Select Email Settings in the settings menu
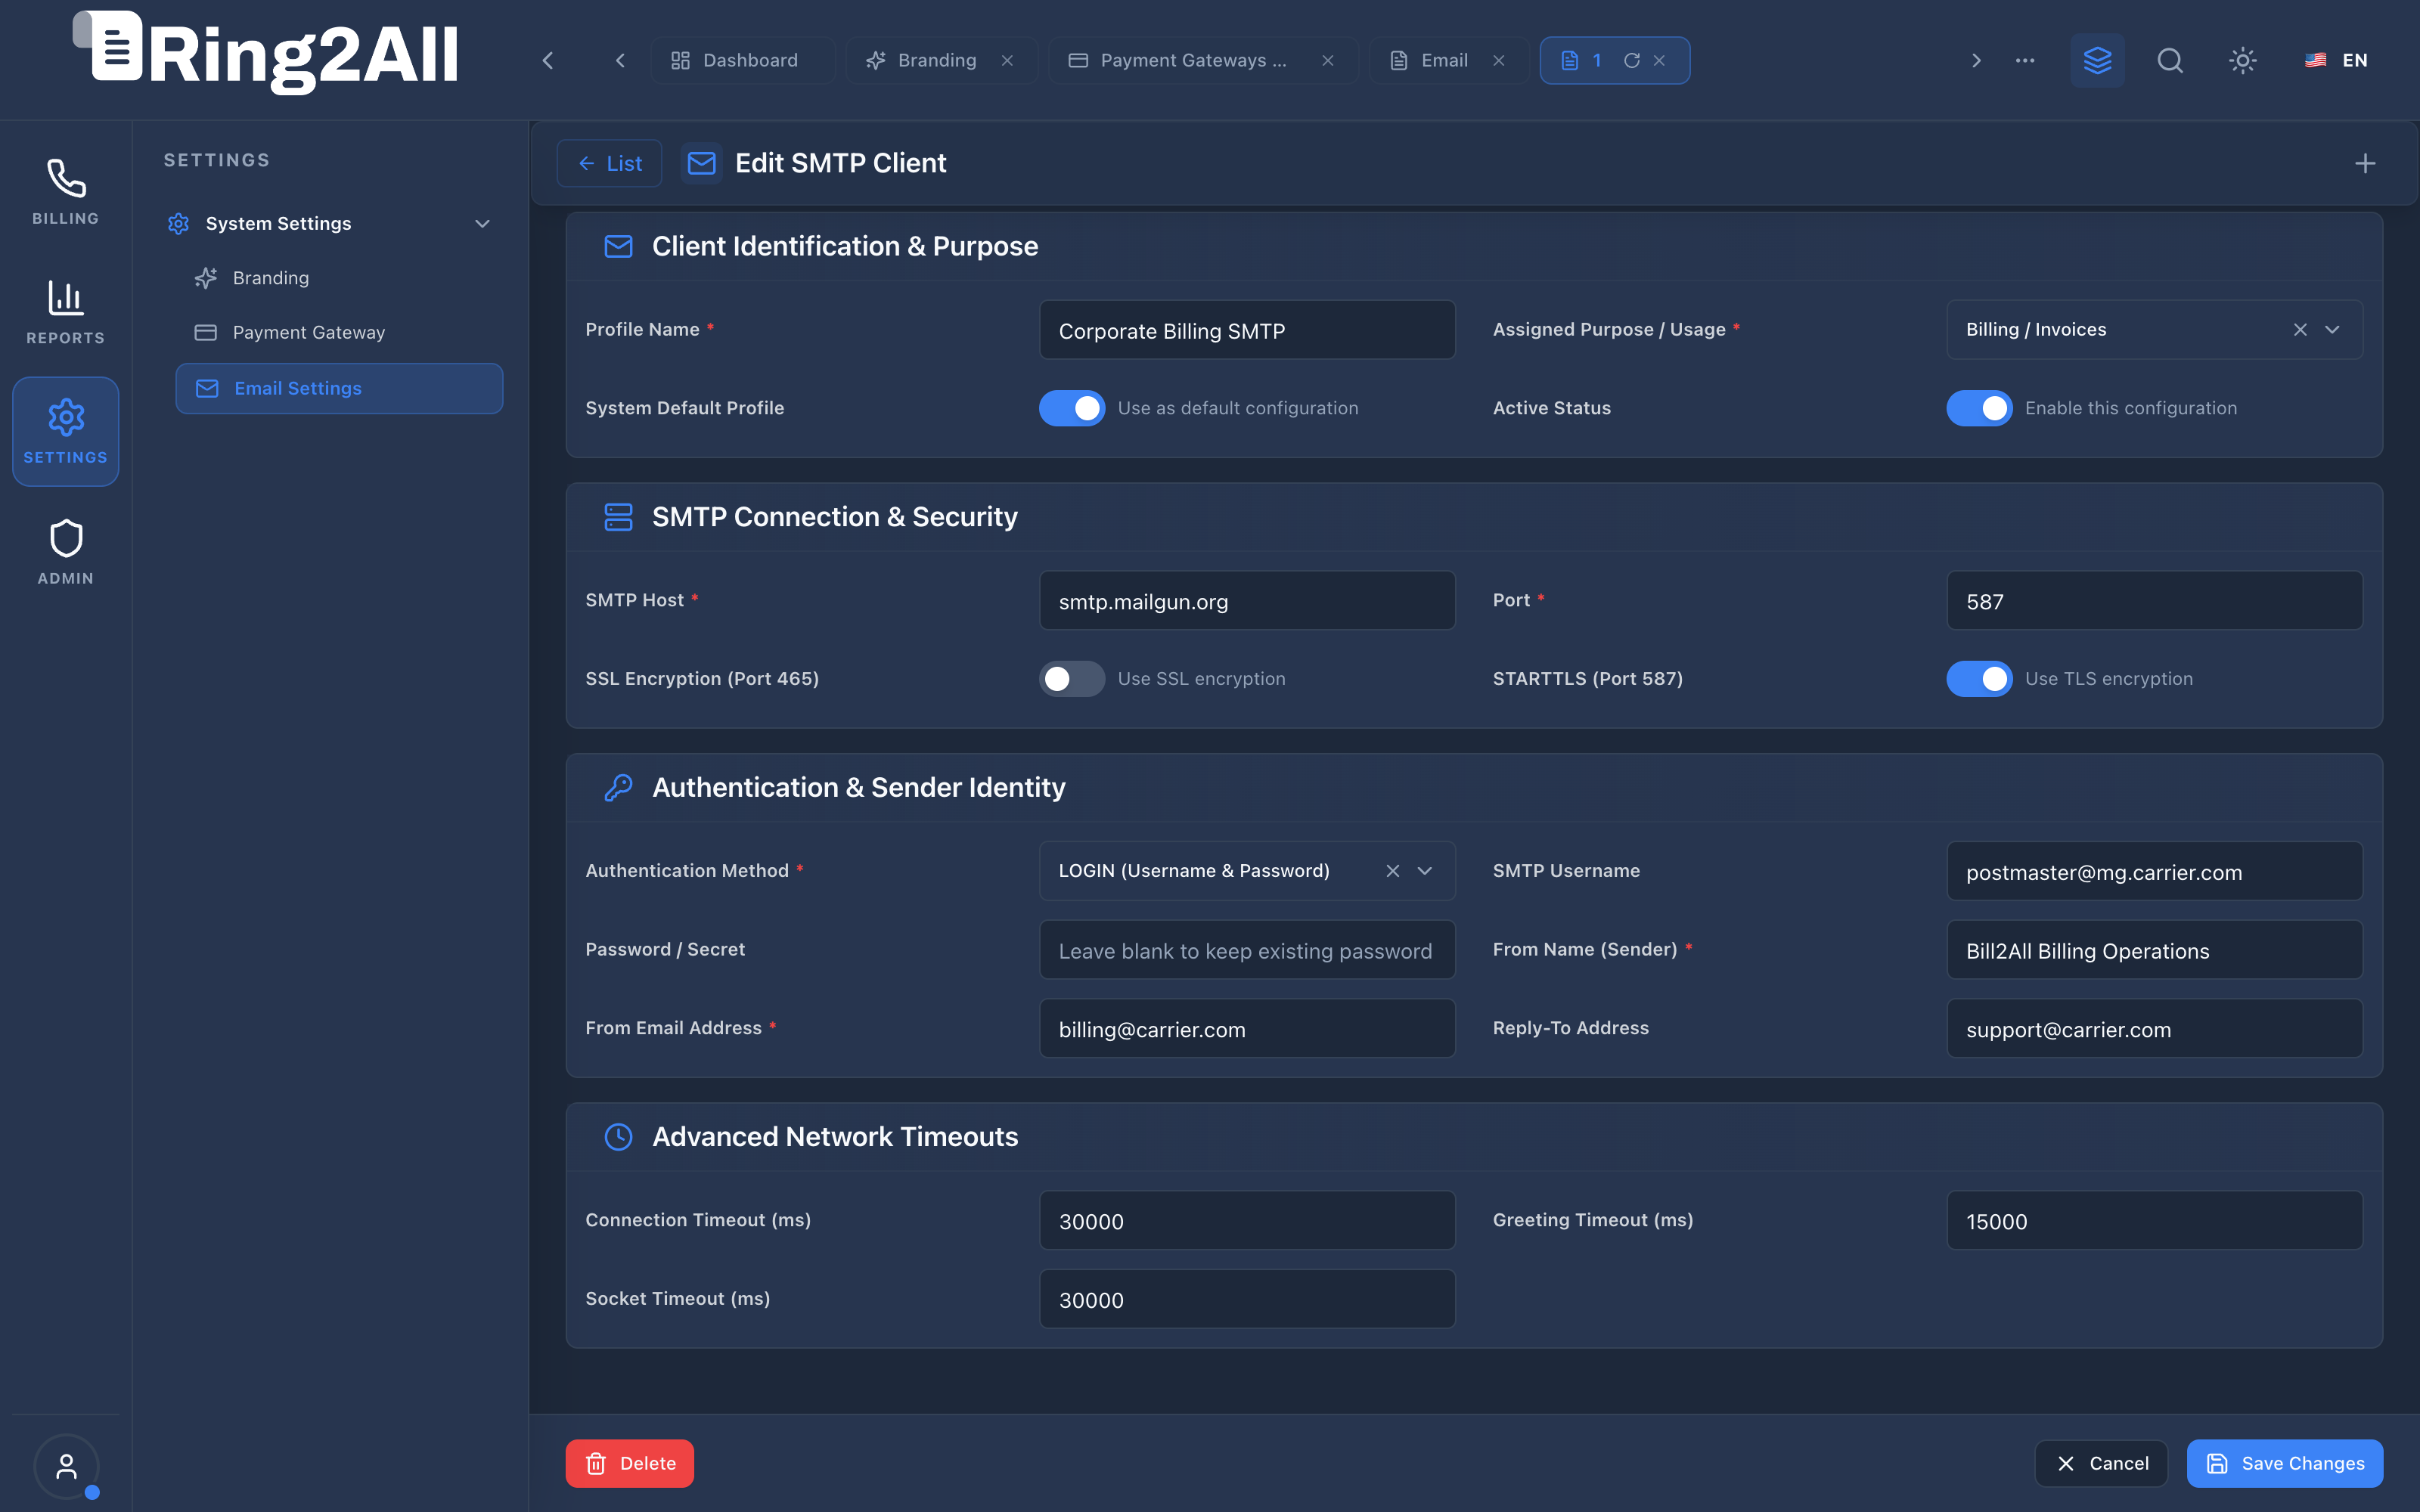Screen dimensions: 2420x1512 tap(339, 388)
